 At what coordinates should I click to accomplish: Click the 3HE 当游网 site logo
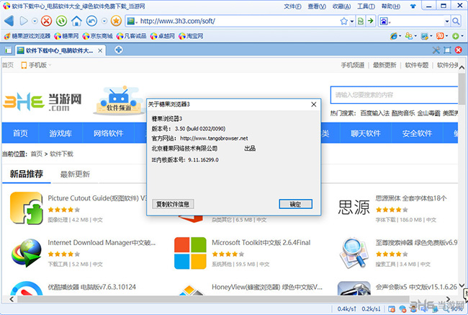point(42,102)
